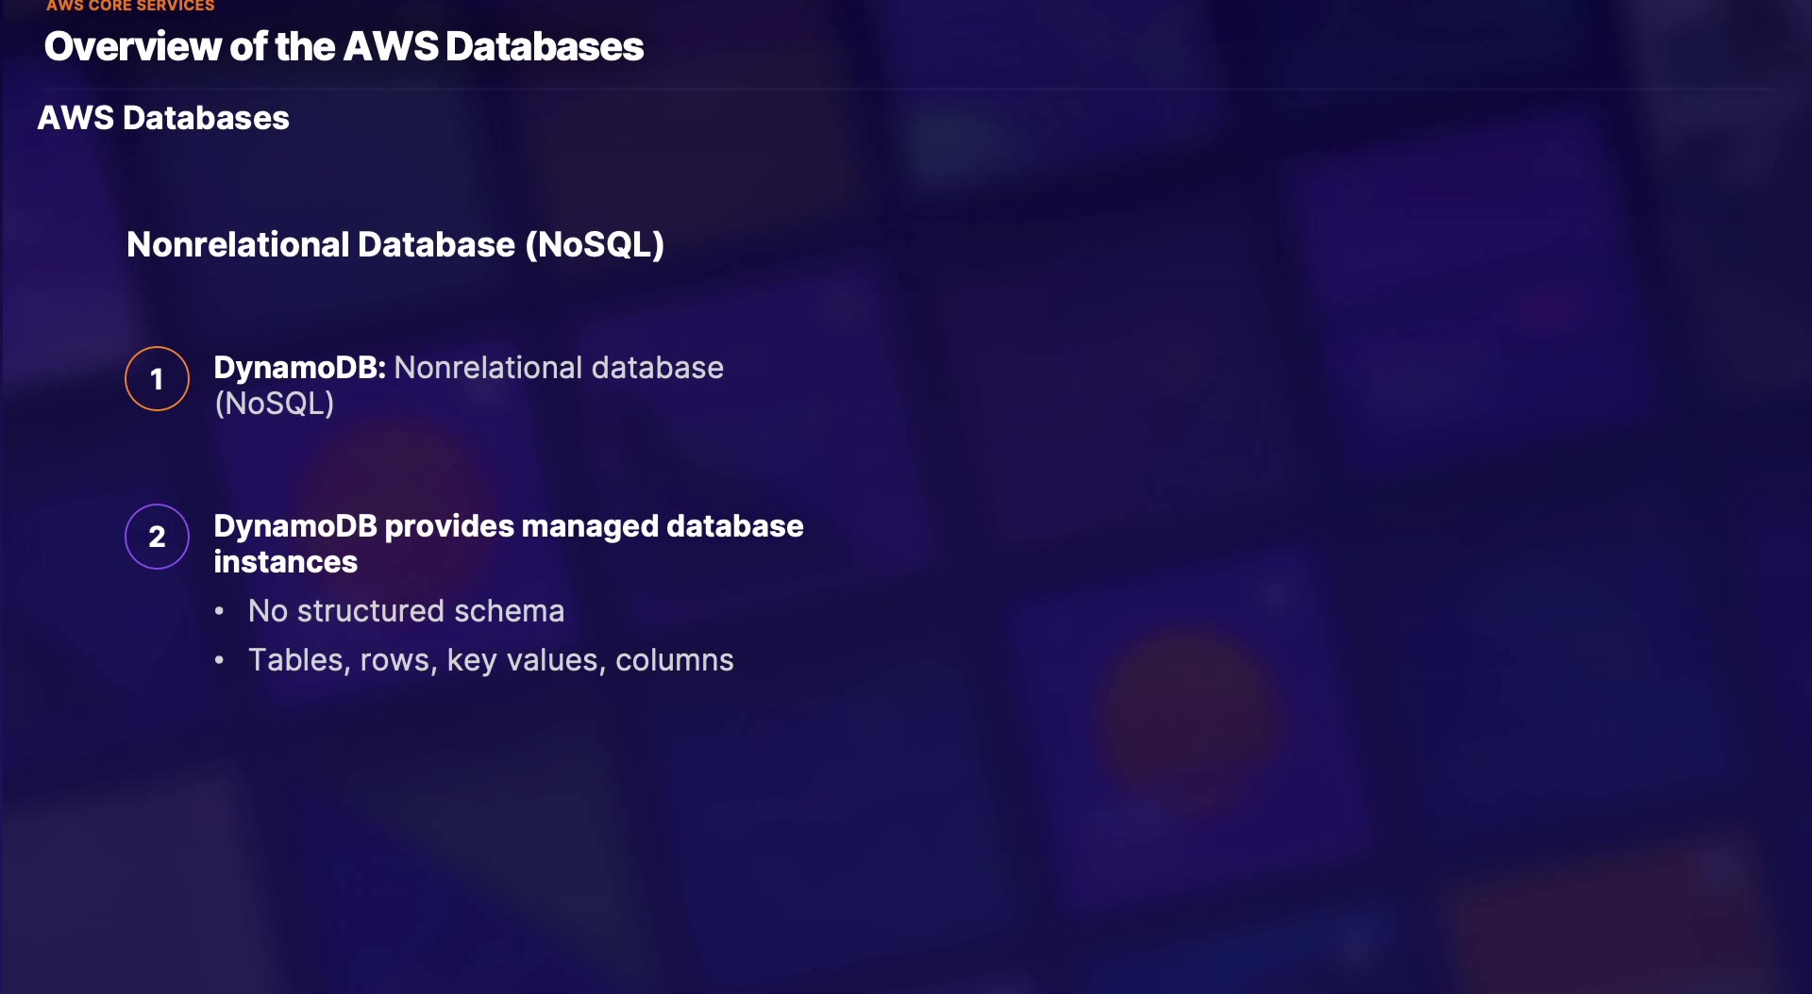The width and height of the screenshot is (1812, 994).
Task: Click "key values" in the last bullet
Action: tap(522, 660)
